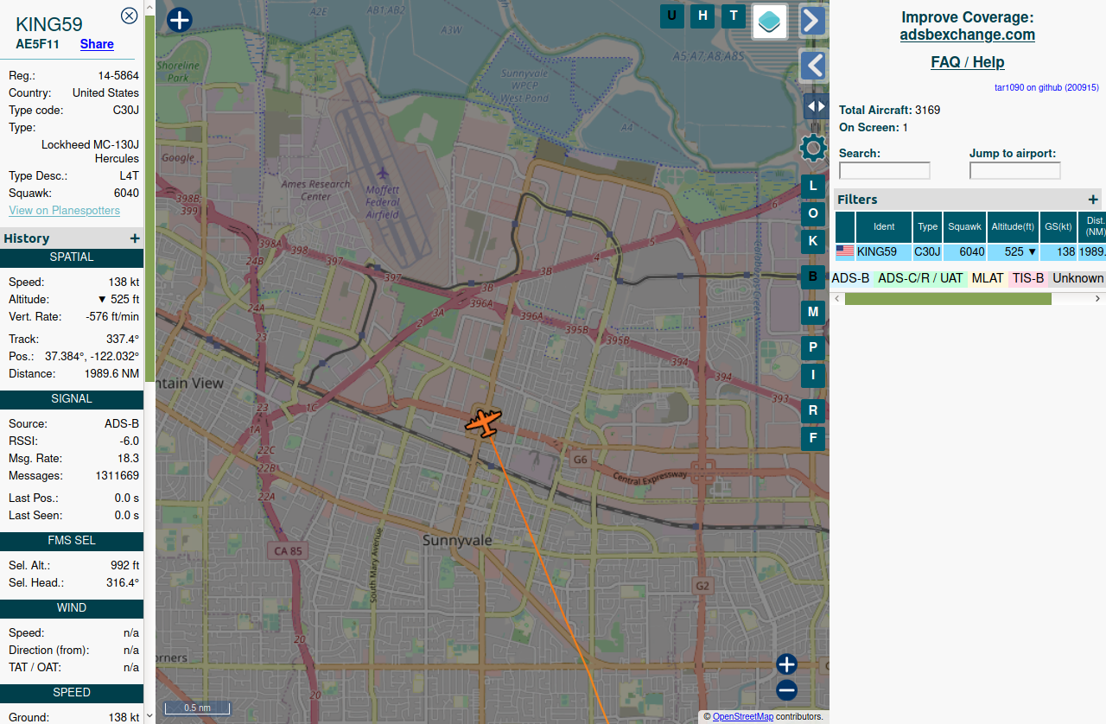The width and height of the screenshot is (1106, 724).
Task: Click the right chevron sidebar arrow
Action: 813,21
